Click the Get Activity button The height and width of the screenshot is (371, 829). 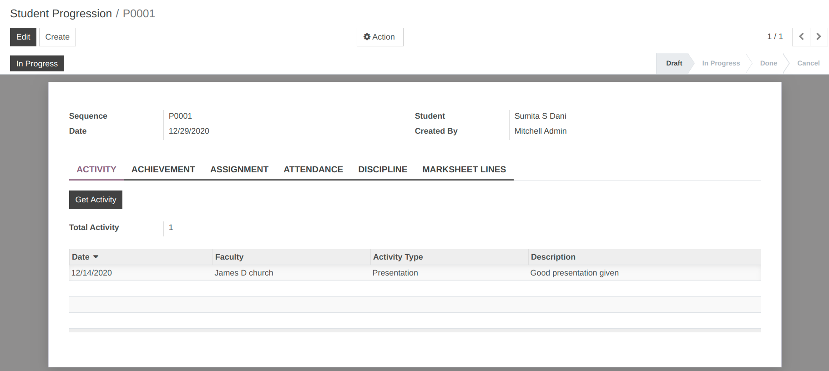pos(96,200)
